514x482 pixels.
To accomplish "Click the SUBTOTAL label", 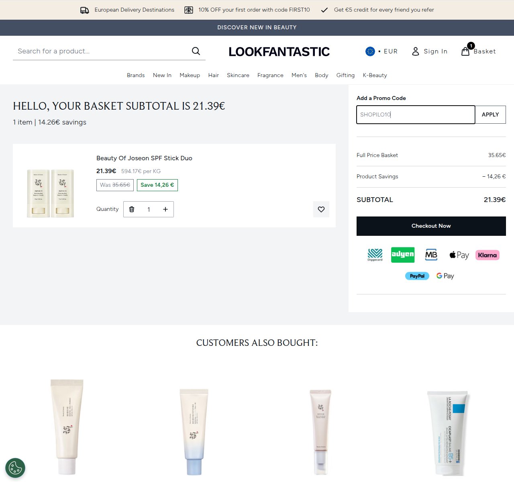I will pos(375,200).
